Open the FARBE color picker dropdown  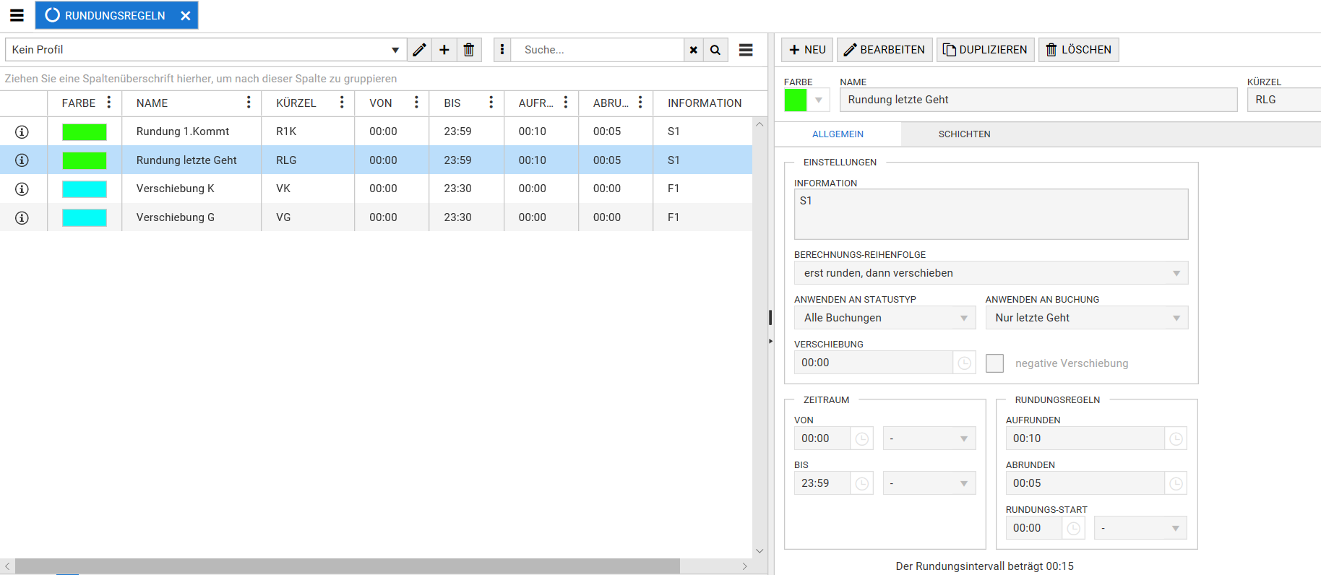click(x=819, y=100)
